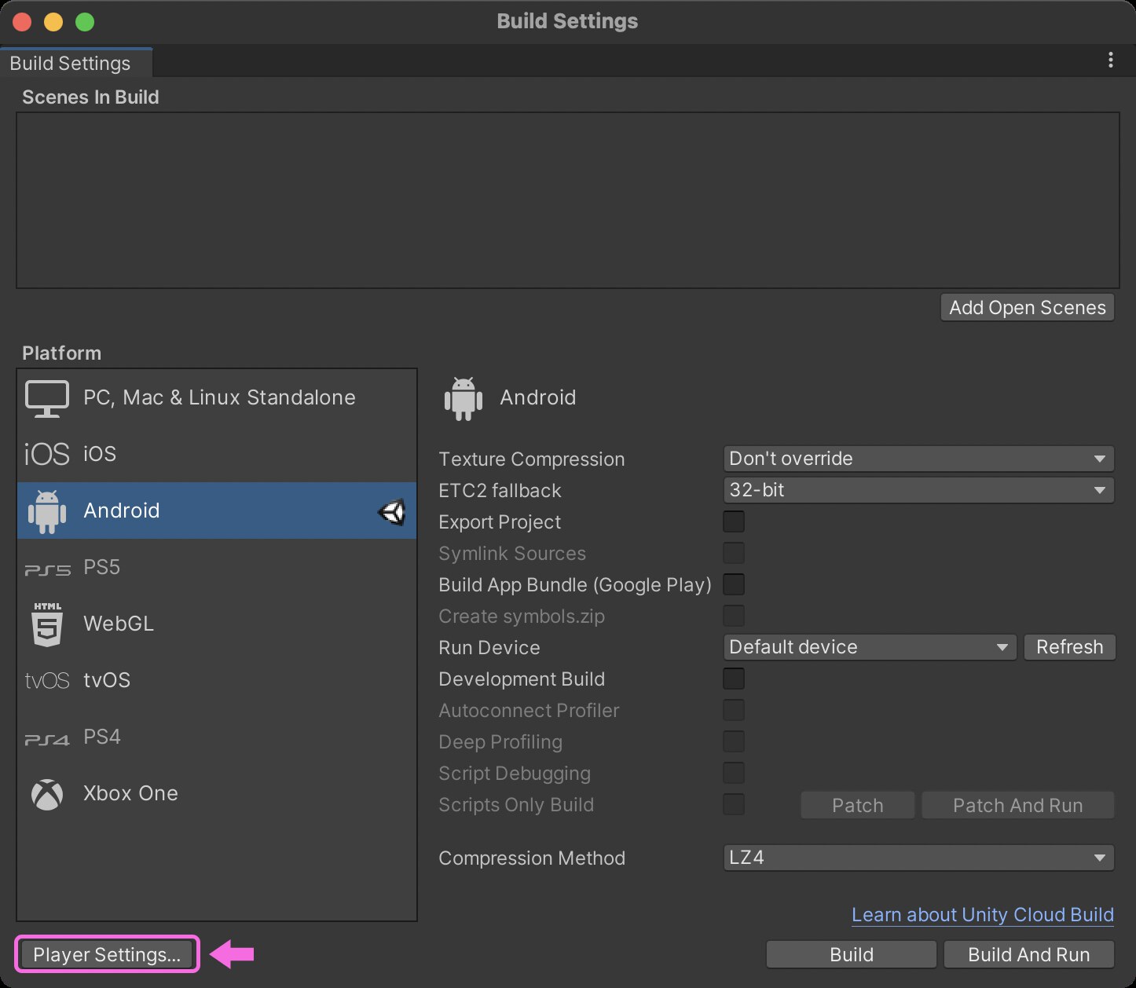The height and width of the screenshot is (988, 1136).
Task: Open the Compression Method LZ4 dropdown
Action: (918, 858)
